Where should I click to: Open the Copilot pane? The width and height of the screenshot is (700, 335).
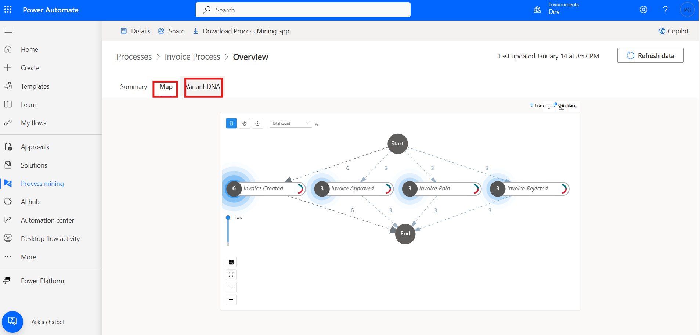(674, 31)
